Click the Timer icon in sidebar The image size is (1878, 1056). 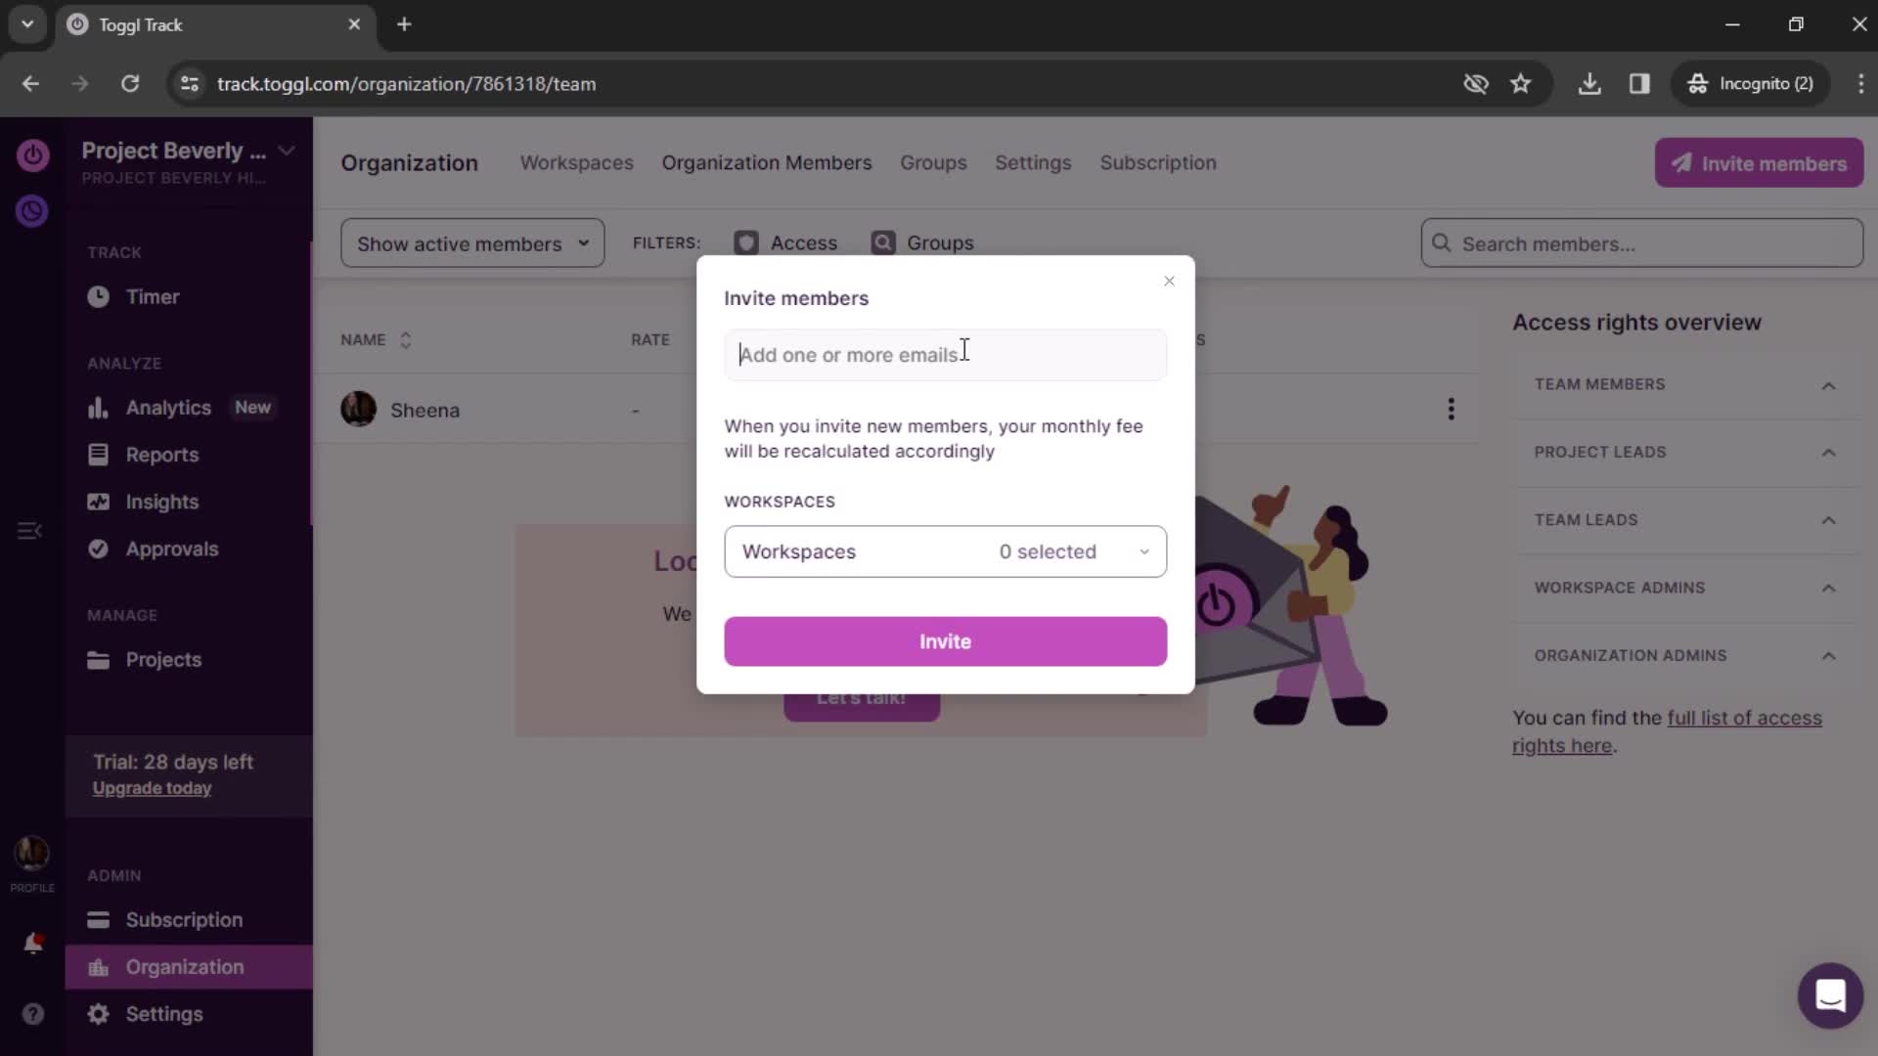click(98, 296)
